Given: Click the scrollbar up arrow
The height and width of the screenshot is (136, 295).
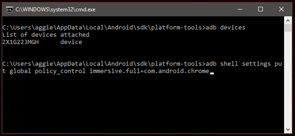Looking at the screenshot, I should 288,20.
